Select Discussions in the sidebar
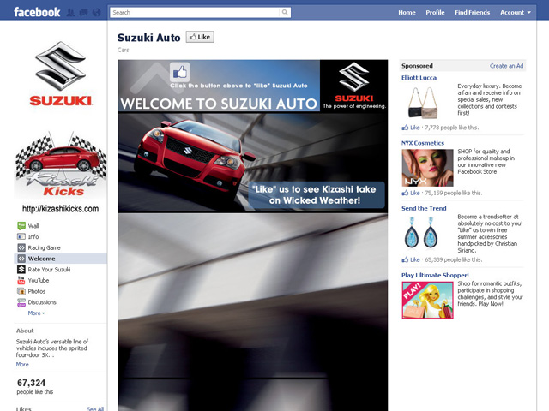 [x=42, y=302]
